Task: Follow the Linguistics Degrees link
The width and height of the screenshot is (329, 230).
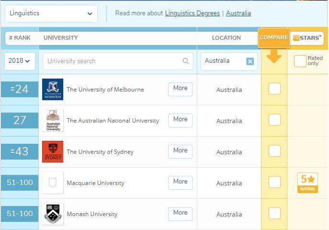Action: [x=193, y=13]
